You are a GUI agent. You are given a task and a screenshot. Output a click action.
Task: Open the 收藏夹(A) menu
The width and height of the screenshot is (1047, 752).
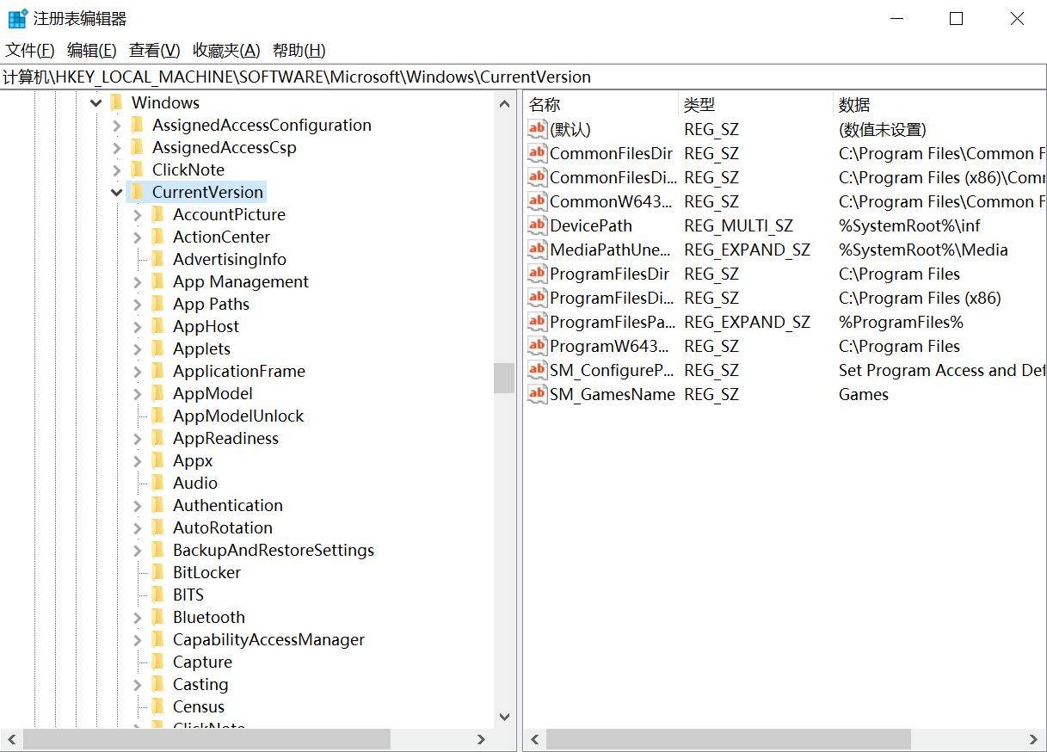tap(226, 51)
